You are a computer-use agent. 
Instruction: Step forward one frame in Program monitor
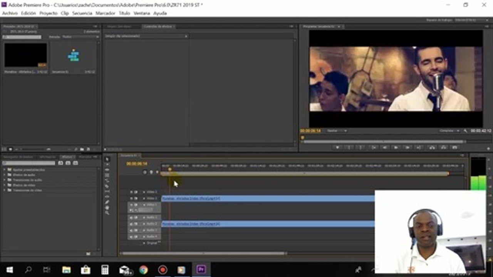(408, 147)
